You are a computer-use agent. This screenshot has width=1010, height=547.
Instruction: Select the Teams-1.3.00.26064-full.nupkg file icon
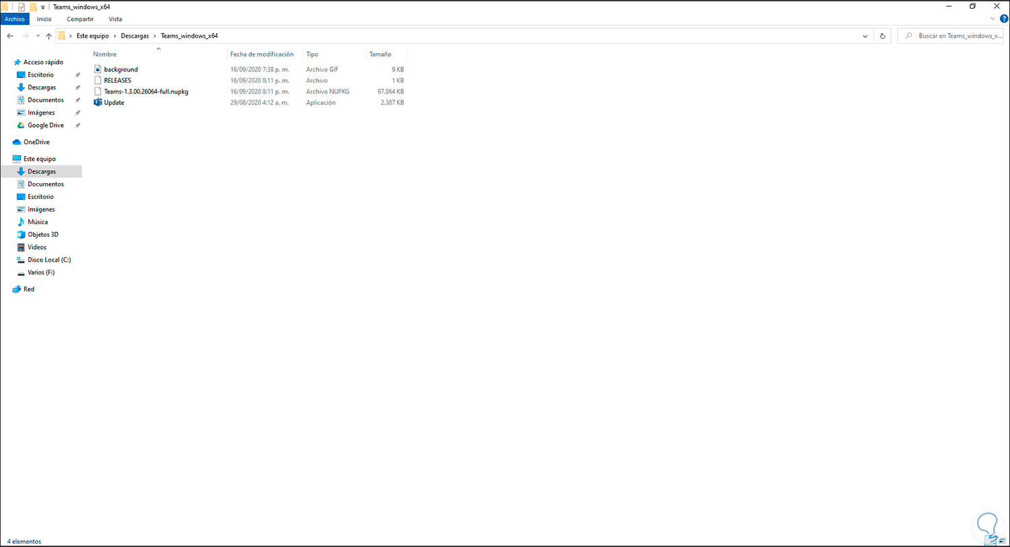point(98,92)
